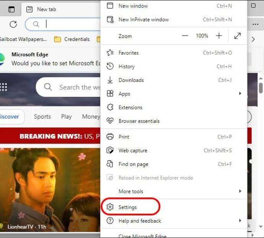This screenshot has height=238, width=264.
Task: Click the Find on page icon
Action: [x=110, y=164]
